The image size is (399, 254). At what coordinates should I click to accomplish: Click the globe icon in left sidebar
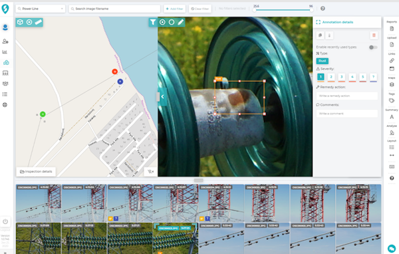click(x=5, y=105)
